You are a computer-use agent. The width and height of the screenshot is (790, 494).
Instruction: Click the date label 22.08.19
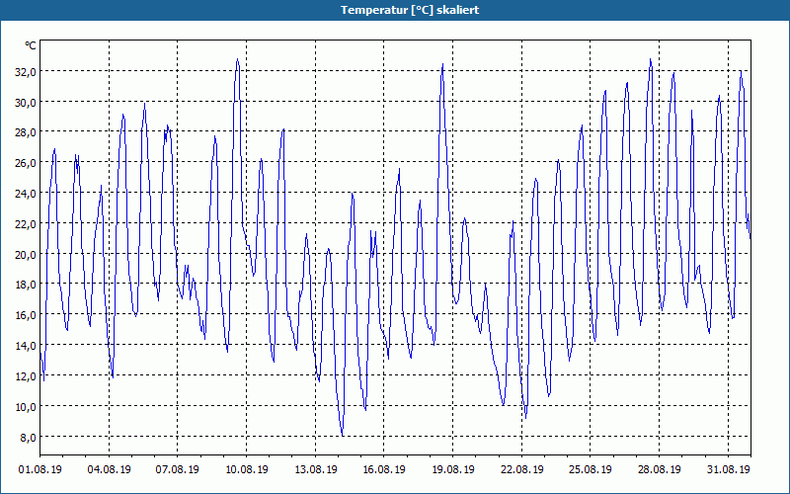click(x=522, y=469)
